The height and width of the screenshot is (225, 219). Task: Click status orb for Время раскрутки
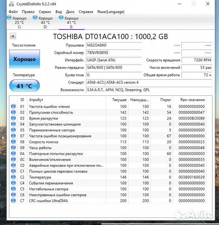(13, 118)
